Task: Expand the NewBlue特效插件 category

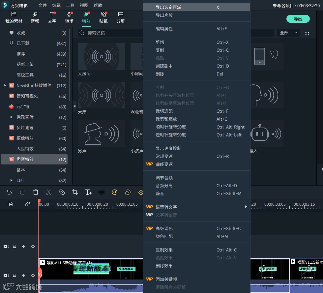Action: (x=5, y=85)
